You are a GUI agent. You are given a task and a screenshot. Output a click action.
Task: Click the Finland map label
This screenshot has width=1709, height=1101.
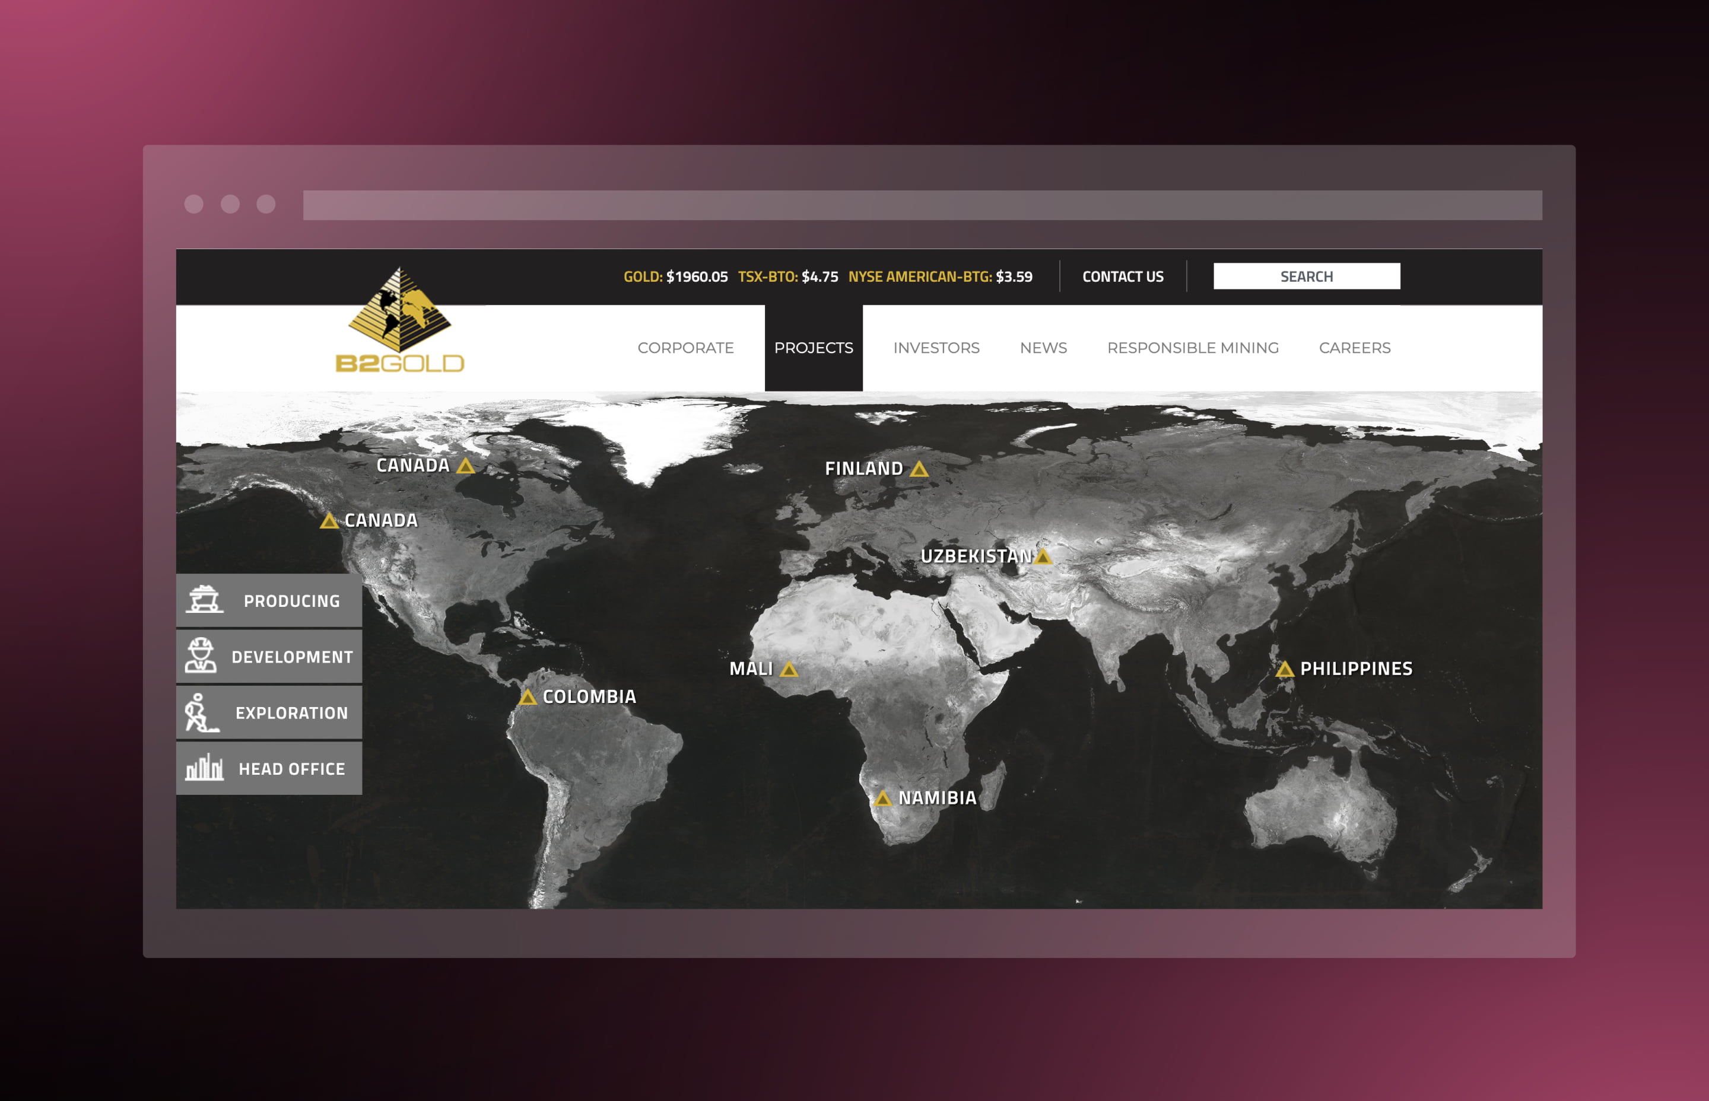[x=864, y=469]
